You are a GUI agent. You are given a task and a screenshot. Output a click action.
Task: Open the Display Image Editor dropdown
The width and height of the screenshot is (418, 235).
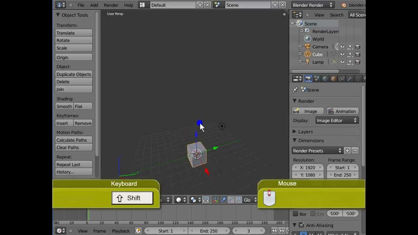pos(337,121)
